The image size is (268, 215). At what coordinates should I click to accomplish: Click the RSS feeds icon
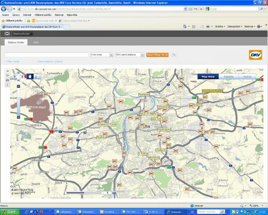[194, 27]
